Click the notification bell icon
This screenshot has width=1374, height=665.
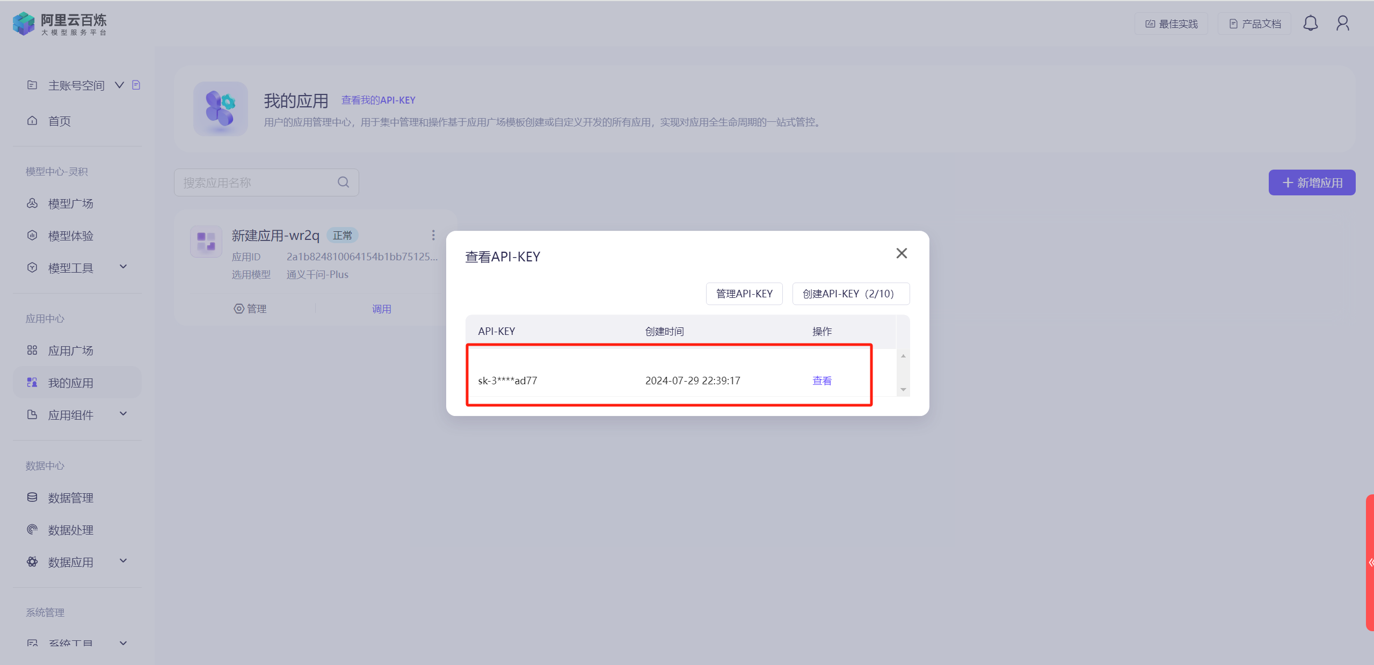[x=1310, y=24]
